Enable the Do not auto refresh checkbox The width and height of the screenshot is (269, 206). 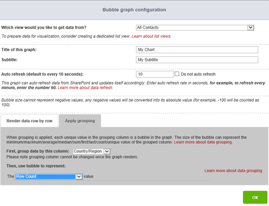(x=177, y=74)
